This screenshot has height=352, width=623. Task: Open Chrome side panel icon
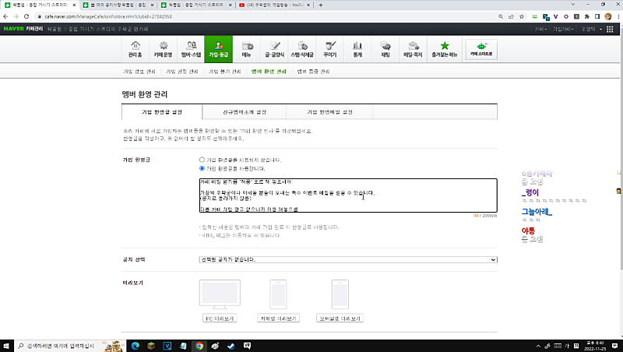click(597, 16)
